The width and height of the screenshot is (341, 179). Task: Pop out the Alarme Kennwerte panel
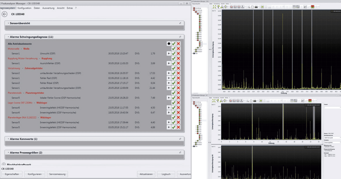tap(180, 139)
